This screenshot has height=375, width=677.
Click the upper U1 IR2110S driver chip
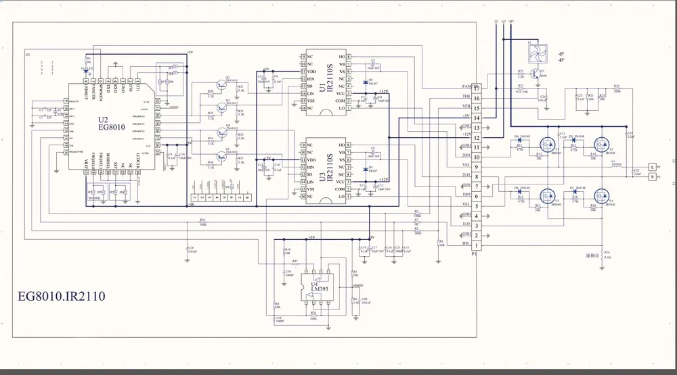pyautogui.click(x=326, y=82)
